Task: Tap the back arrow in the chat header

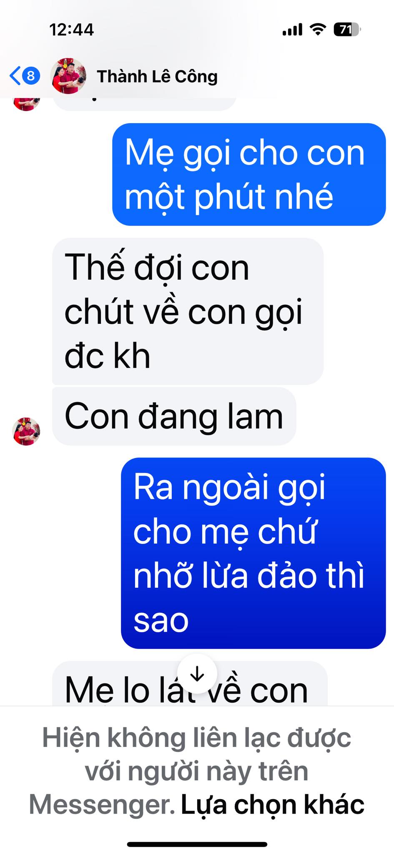Action: click(x=15, y=76)
